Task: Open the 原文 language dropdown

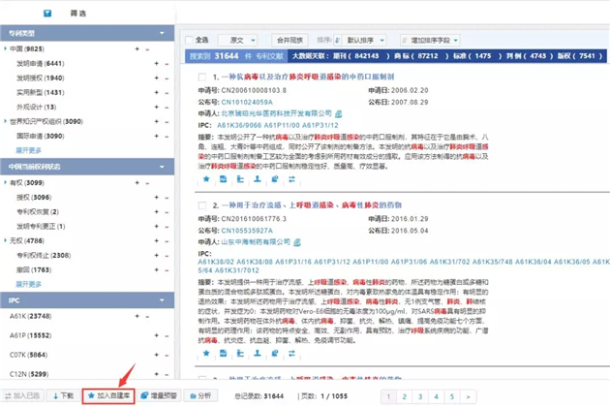Action: click(239, 41)
